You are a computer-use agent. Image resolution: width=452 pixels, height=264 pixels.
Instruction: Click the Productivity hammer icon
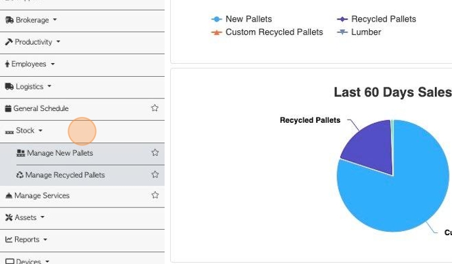click(9, 42)
